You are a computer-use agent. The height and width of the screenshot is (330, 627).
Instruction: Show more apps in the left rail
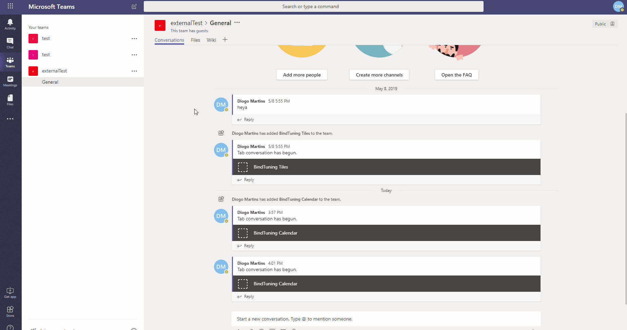click(x=10, y=119)
